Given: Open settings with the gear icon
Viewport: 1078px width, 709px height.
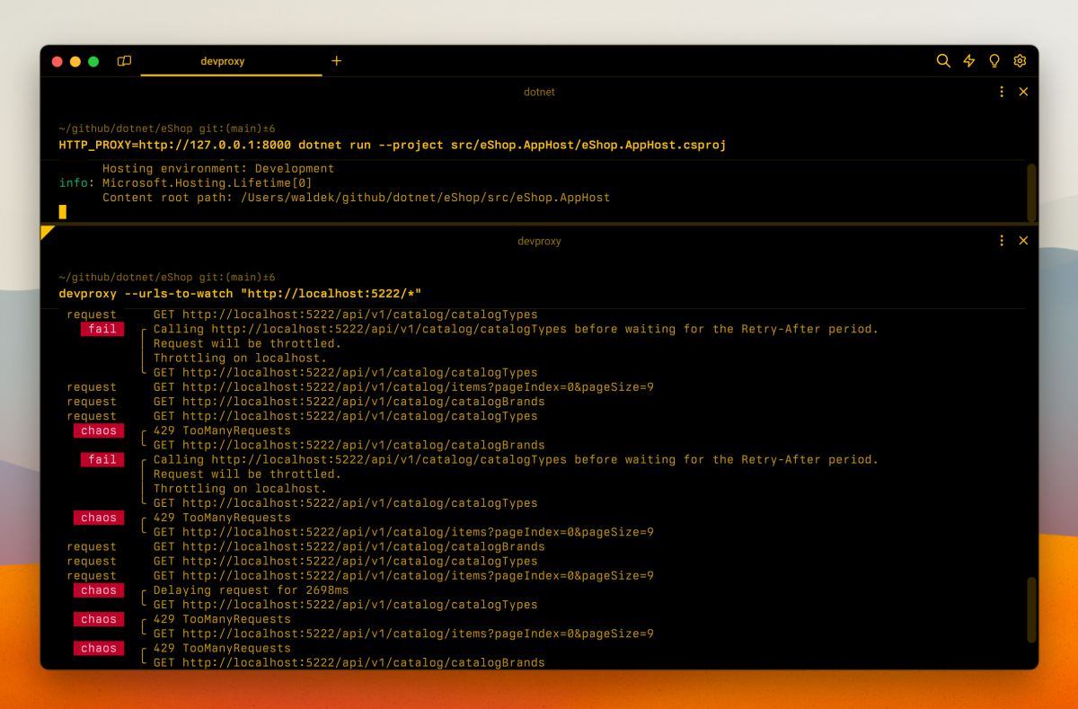Looking at the screenshot, I should click(x=1020, y=61).
